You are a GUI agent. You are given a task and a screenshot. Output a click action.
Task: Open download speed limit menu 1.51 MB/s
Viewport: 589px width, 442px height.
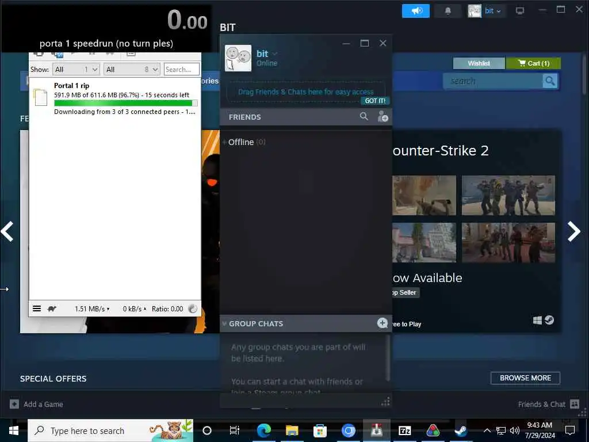tap(92, 308)
